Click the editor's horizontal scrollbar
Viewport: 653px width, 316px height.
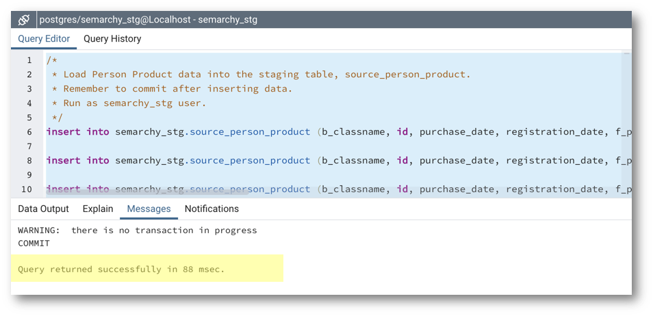tap(205, 196)
